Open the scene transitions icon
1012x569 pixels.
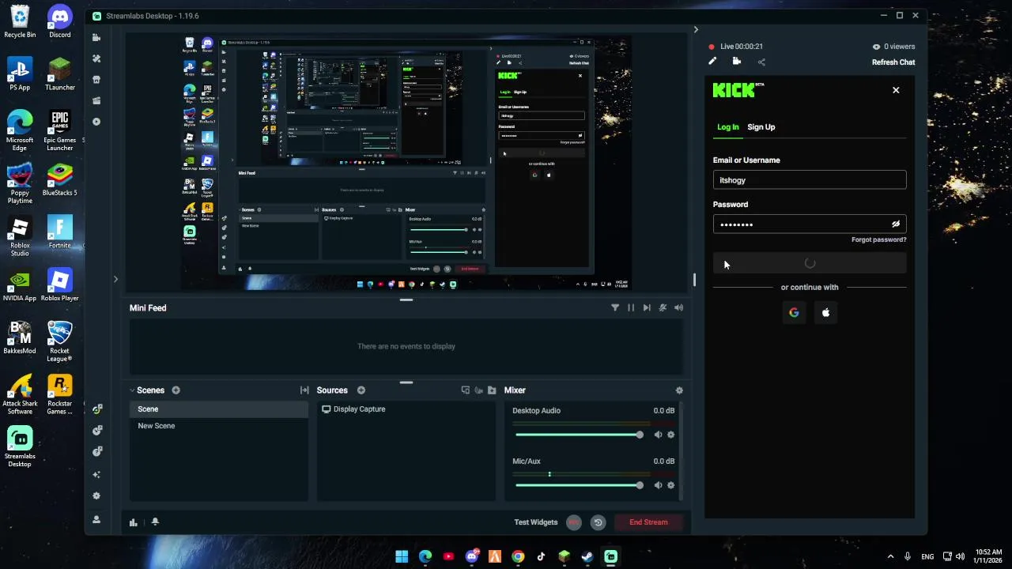[304, 390]
